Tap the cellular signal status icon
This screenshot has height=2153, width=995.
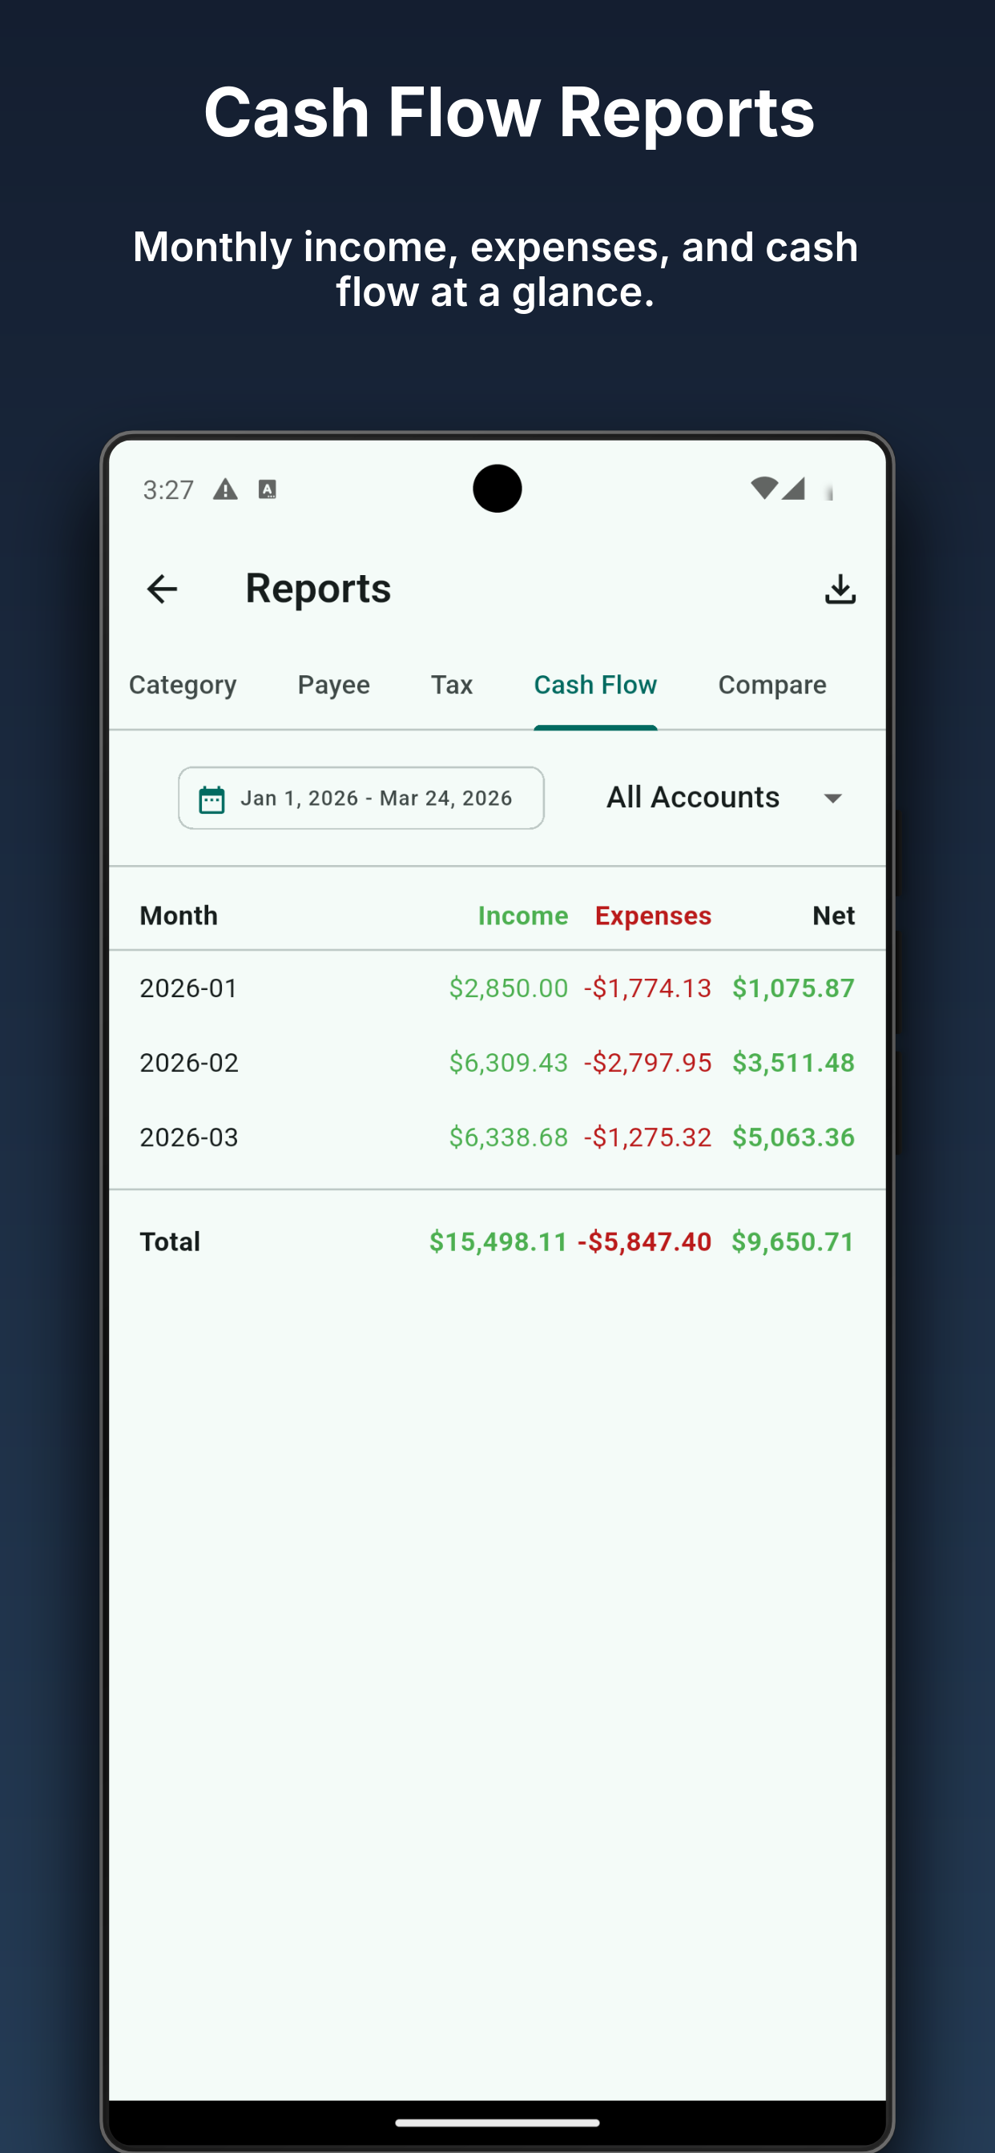click(x=793, y=488)
